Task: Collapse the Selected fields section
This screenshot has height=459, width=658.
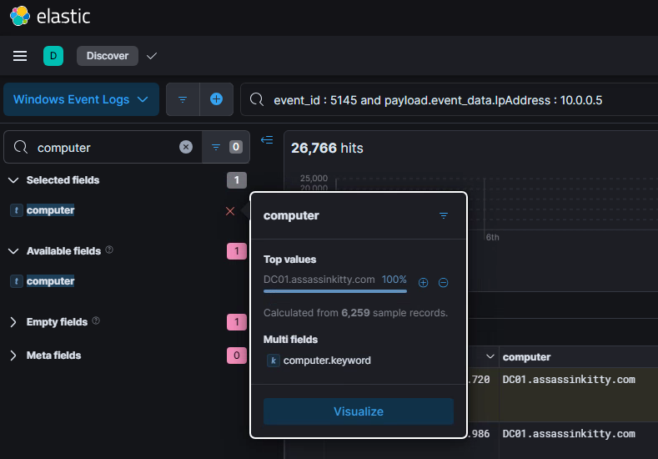Action: pyautogui.click(x=13, y=180)
